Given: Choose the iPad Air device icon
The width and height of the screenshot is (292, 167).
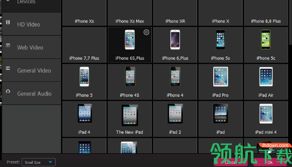Looking at the screenshot, I should coord(266,77).
